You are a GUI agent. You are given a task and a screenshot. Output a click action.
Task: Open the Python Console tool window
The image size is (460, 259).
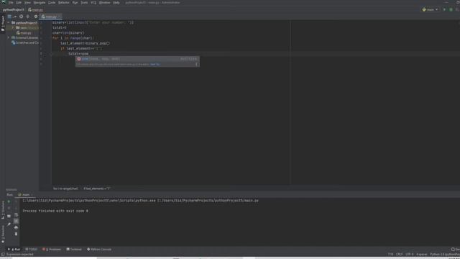click(x=99, y=250)
